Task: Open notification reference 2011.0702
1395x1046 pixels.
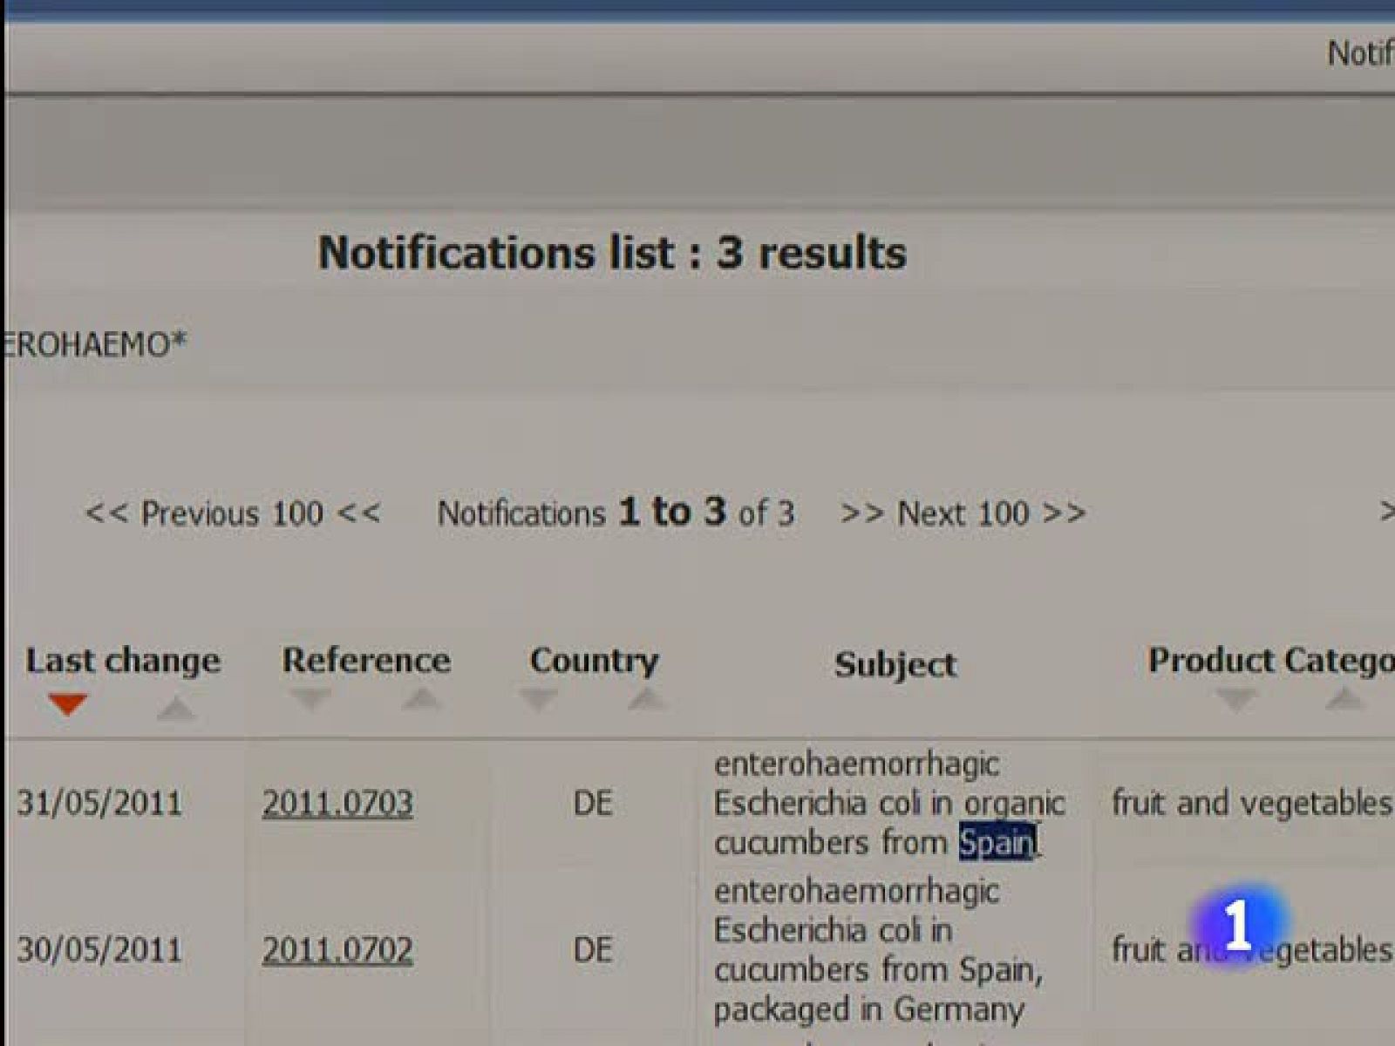Action: (x=337, y=949)
